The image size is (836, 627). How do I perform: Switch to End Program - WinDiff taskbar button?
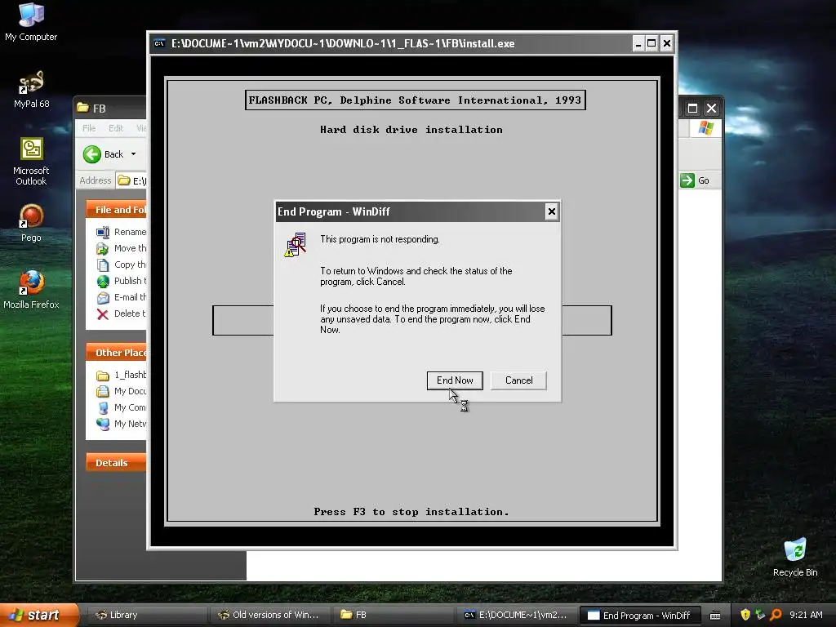tap(640, 615)
